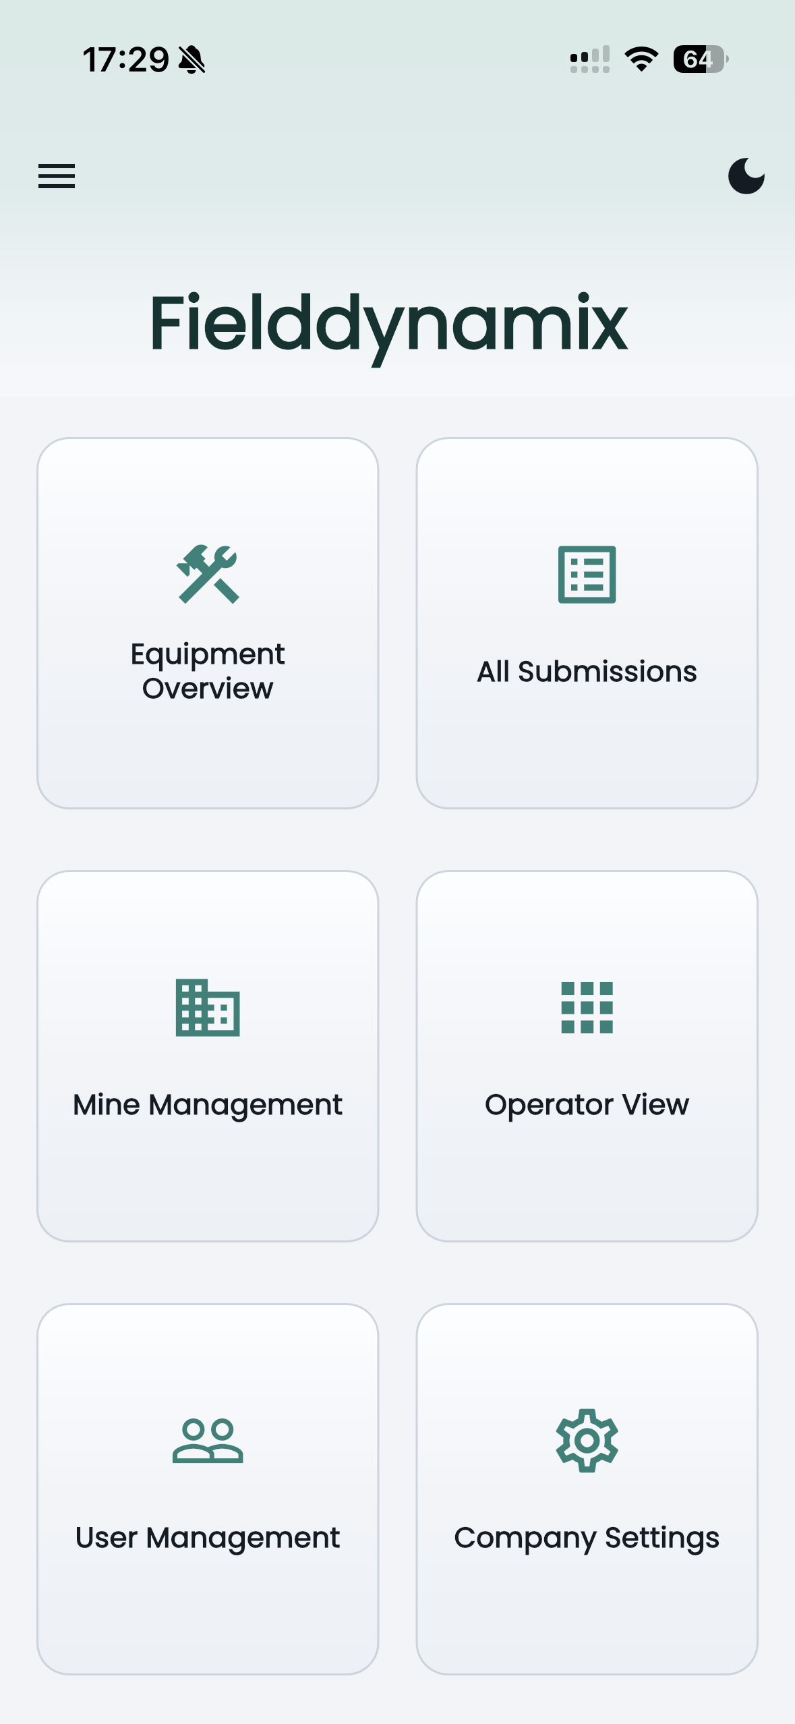Click the two-people icon for User Management

208,1440
